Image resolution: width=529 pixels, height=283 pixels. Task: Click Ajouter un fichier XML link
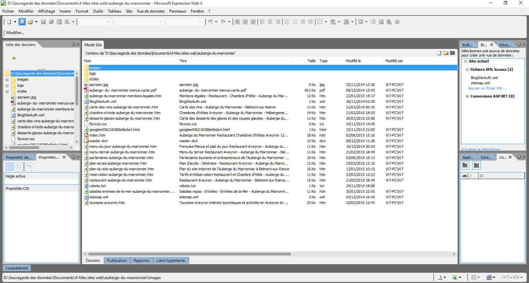point(487,88)
